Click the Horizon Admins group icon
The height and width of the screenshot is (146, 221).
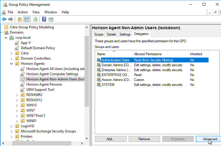[99, 80]
